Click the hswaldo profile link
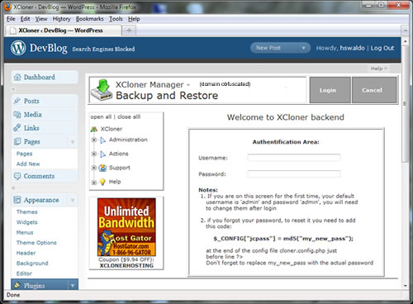Image resolution: width=413 pixels, height=304 pixels. [352, 48]
